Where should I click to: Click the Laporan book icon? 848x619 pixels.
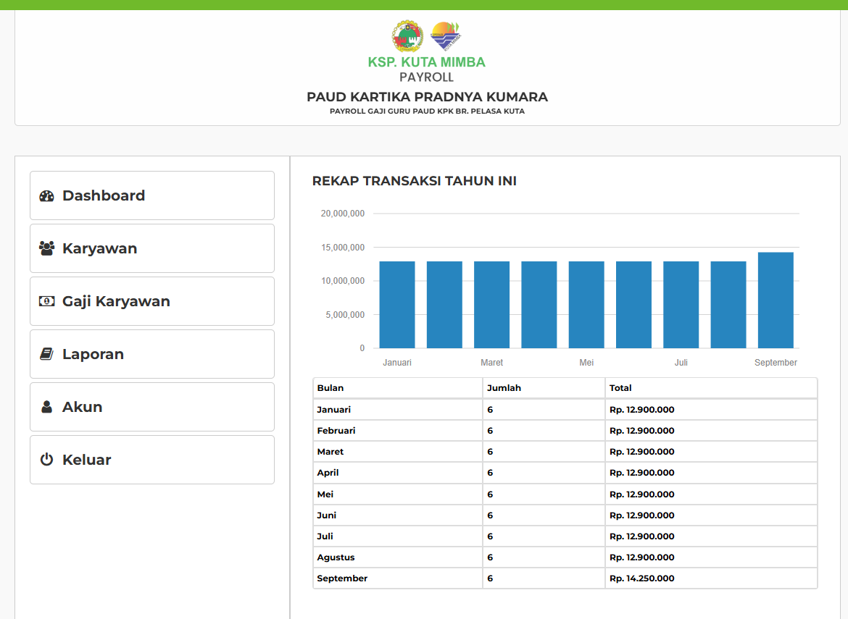[x=47, y=354]
